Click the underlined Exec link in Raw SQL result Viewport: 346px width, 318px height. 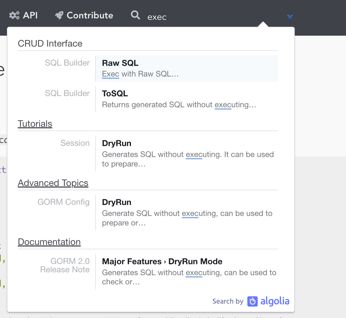coord(110,74)
